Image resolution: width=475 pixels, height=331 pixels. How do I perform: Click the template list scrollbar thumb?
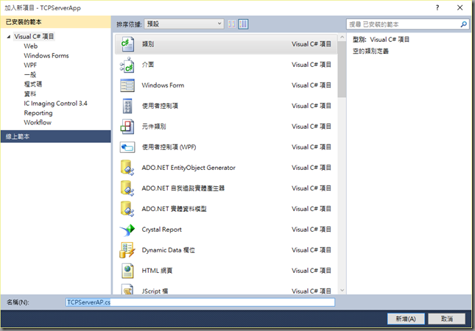(x=342, y=69)
